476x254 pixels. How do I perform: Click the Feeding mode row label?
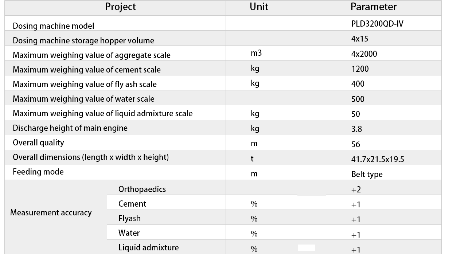tap(38, 172)
